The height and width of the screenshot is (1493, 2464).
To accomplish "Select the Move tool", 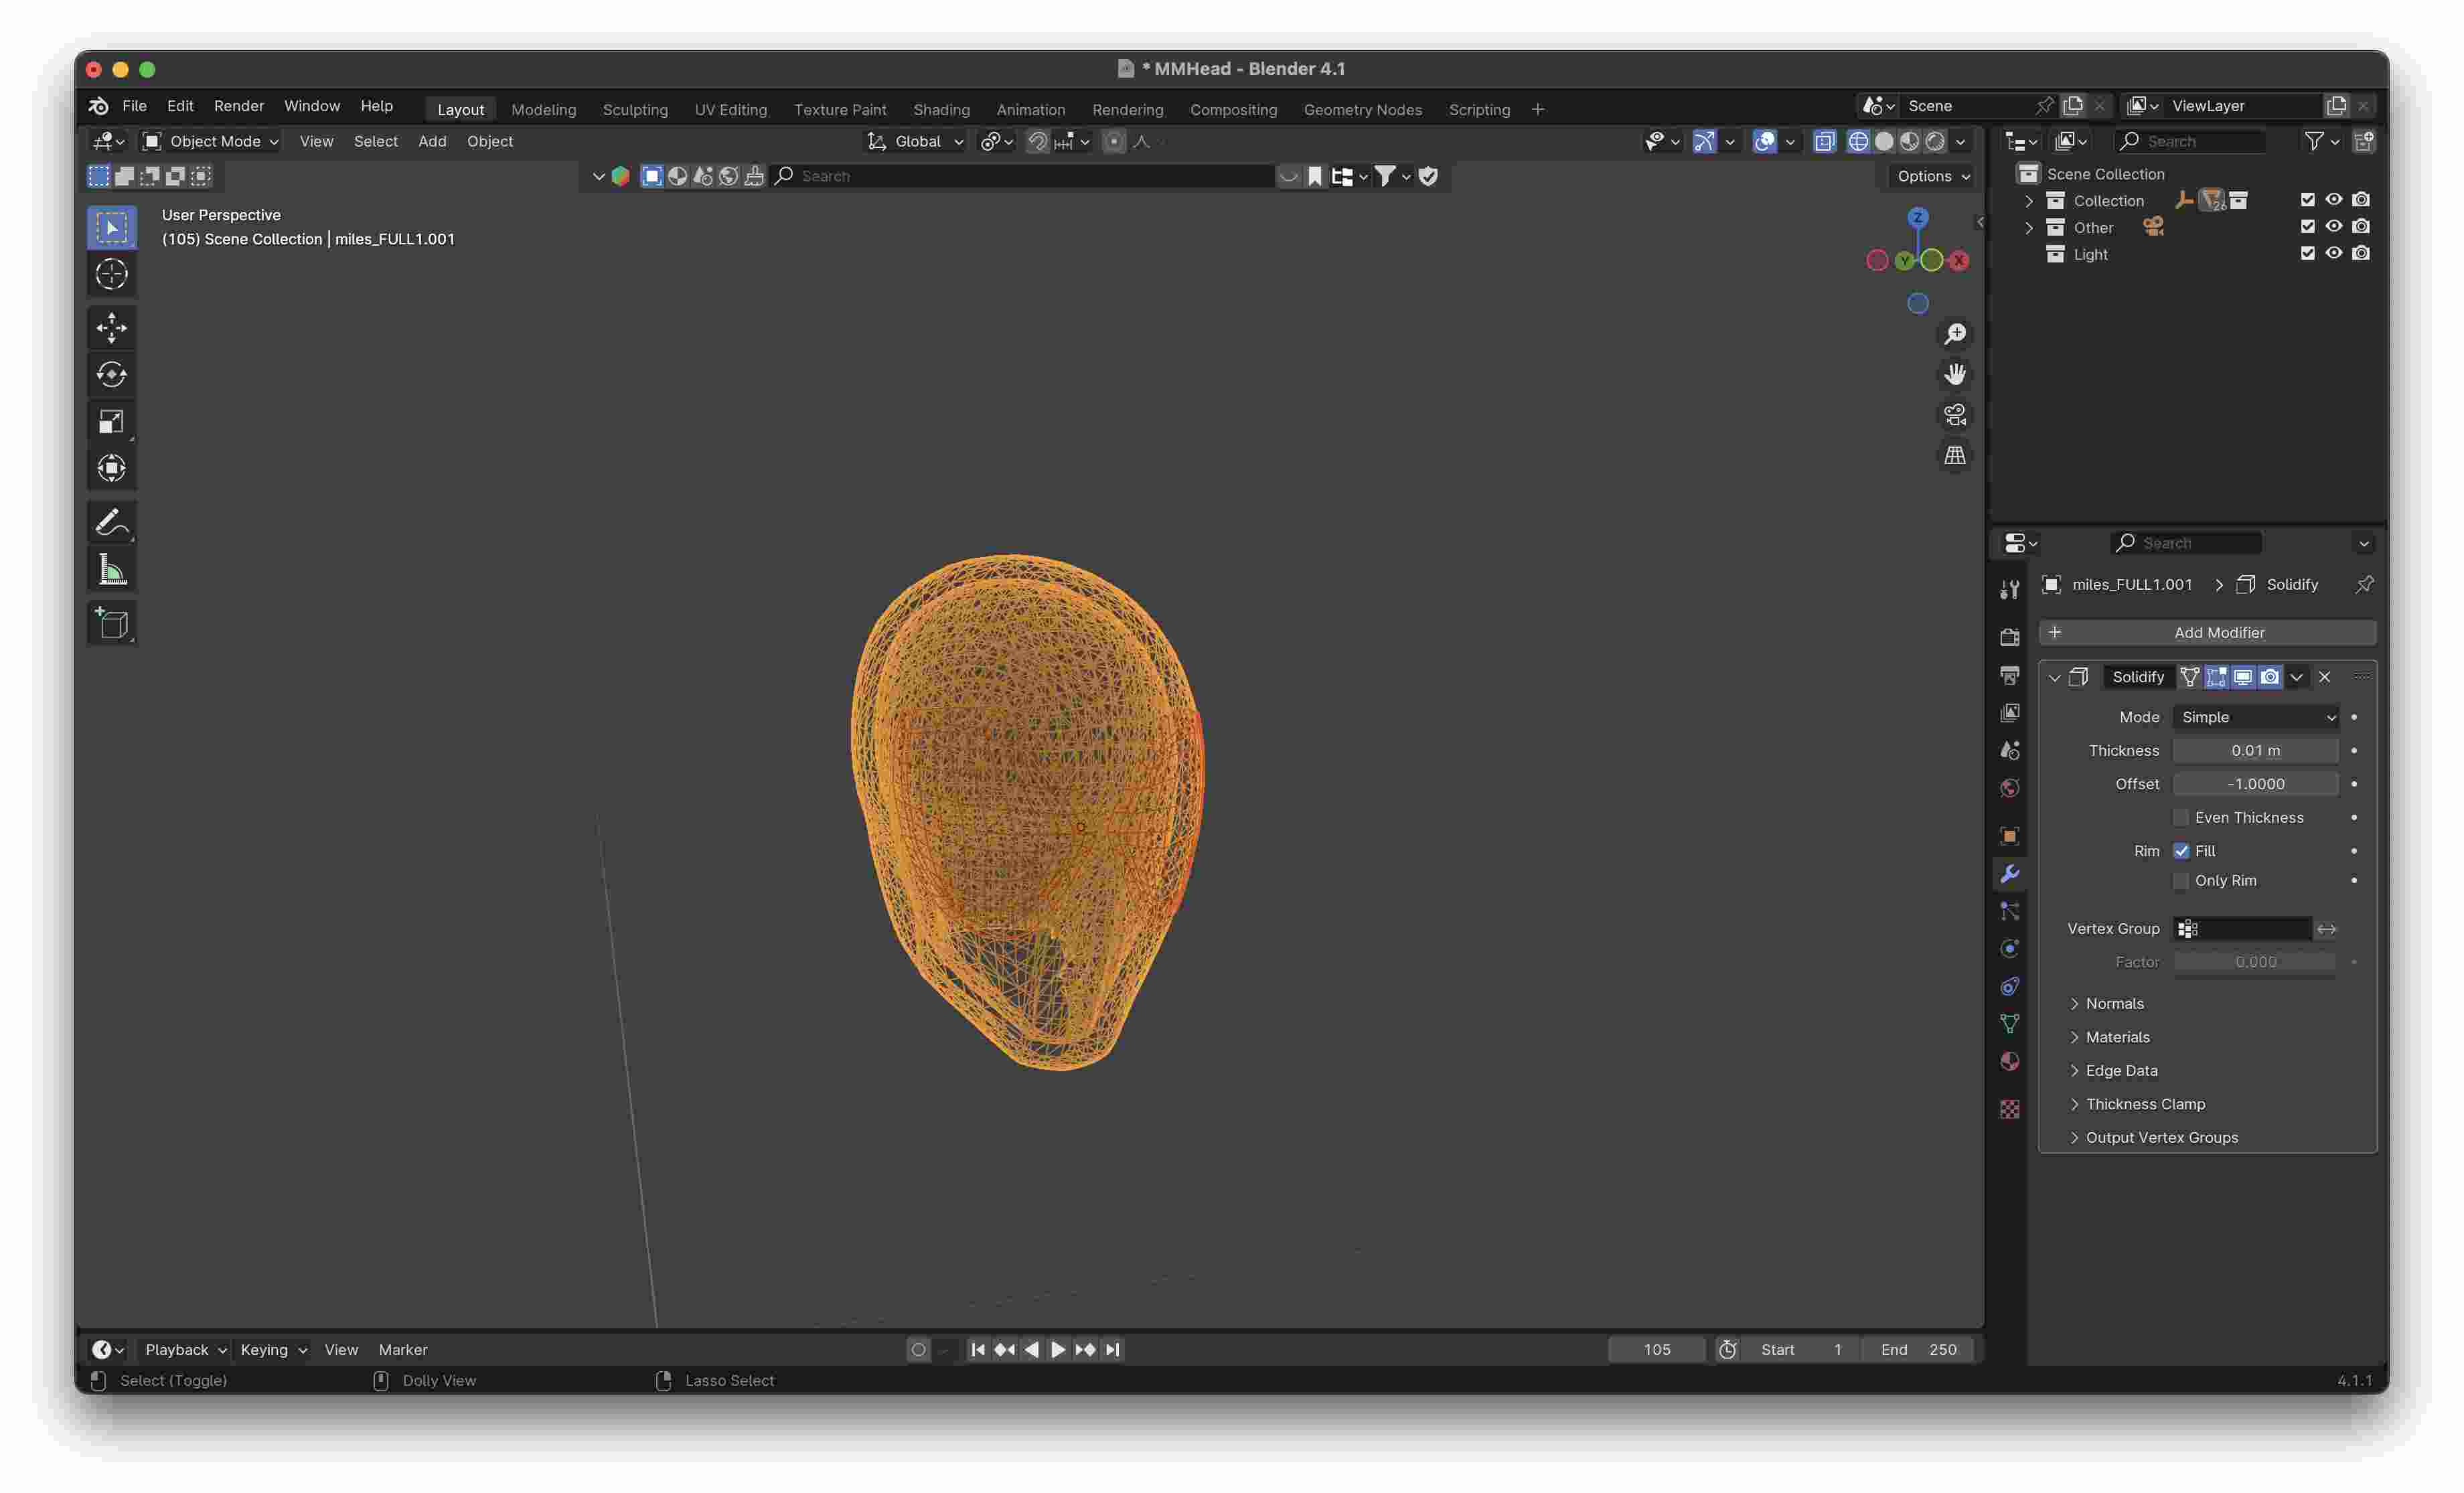I will [111, 327].
